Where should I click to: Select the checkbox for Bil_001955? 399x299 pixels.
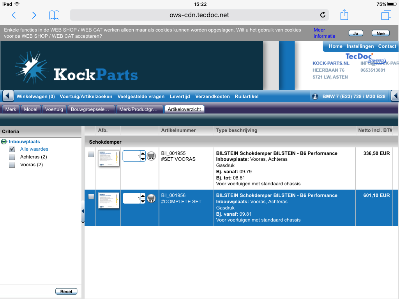91,154
